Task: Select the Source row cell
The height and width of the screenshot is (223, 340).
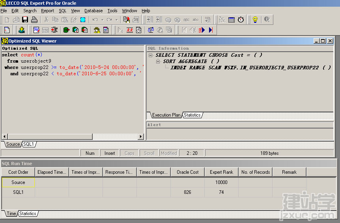Action: tap(18, 182)
